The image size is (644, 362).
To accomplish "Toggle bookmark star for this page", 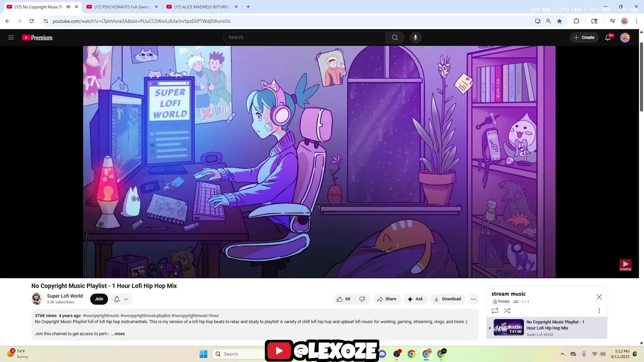I will [559, 21].
